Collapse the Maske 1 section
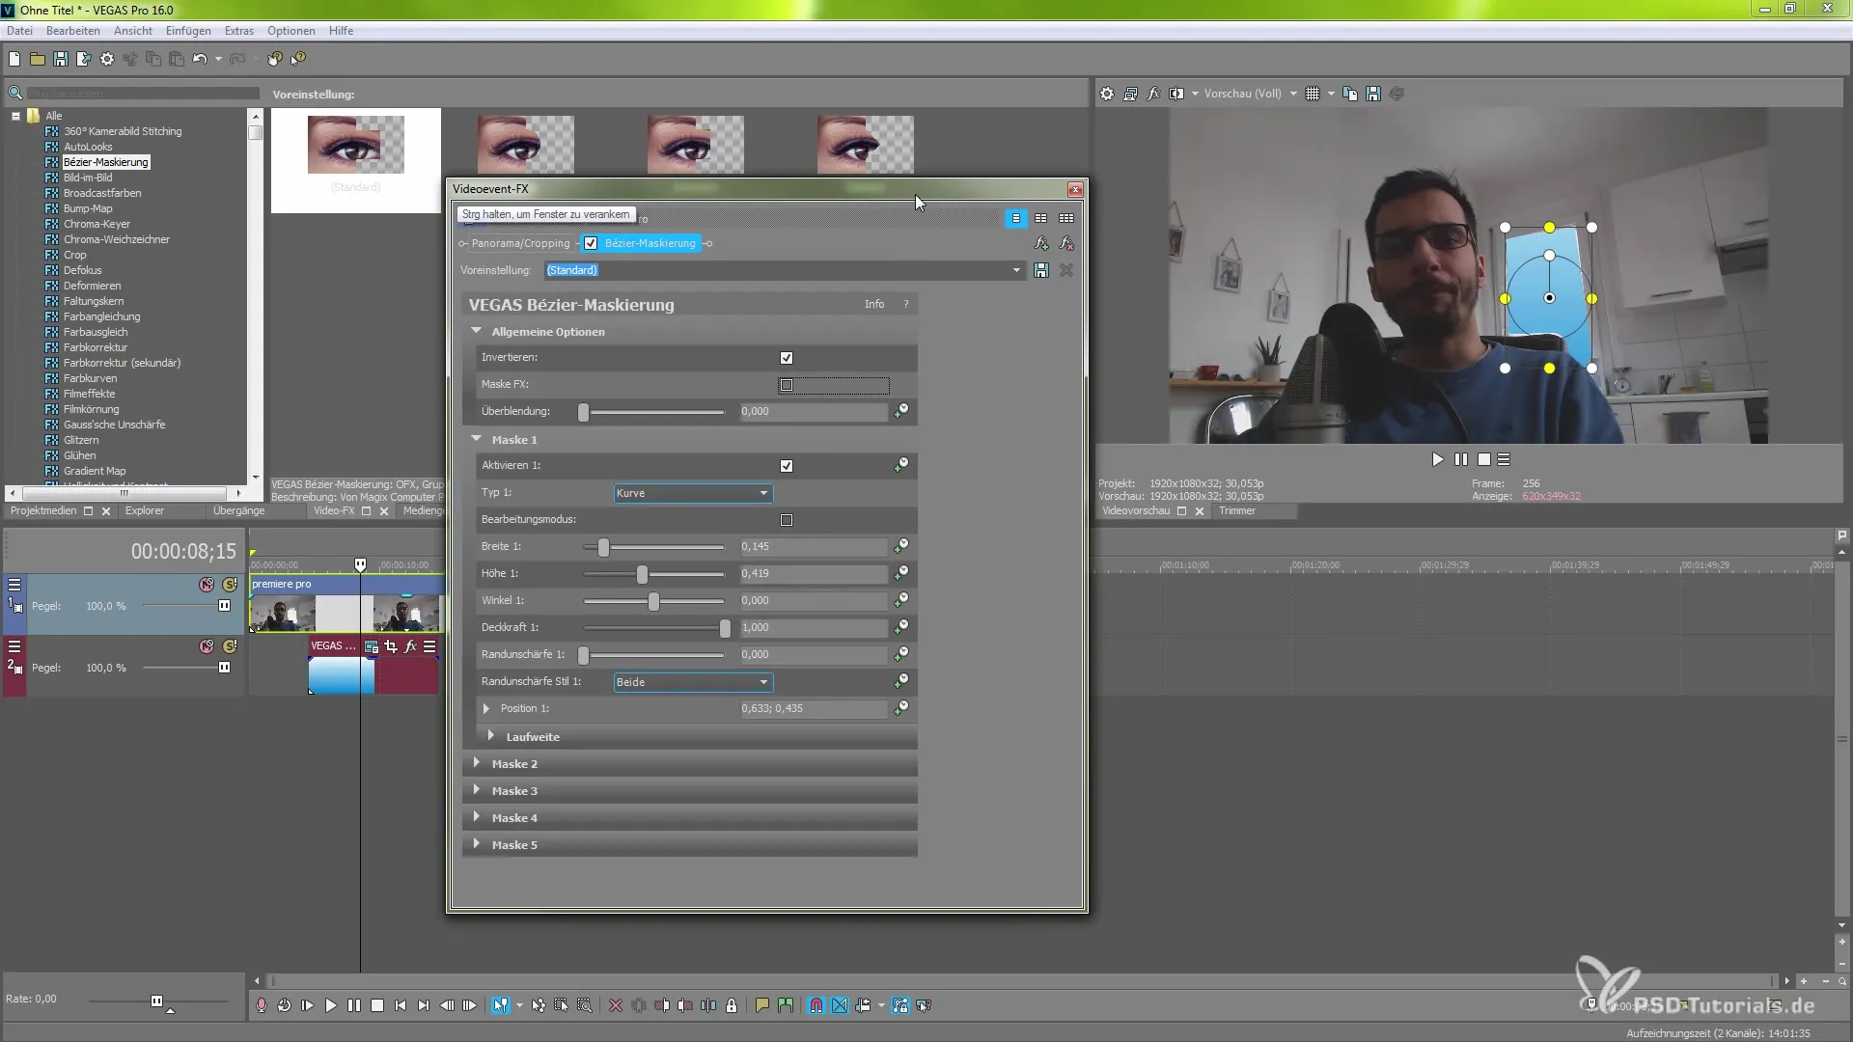Viewport: 1853px width, 1042px height. pos(477,439)
